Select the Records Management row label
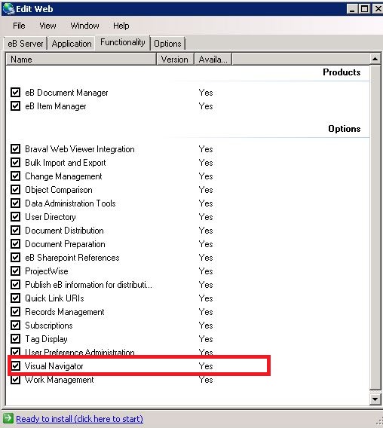383x428 pixels. point(65,312)
